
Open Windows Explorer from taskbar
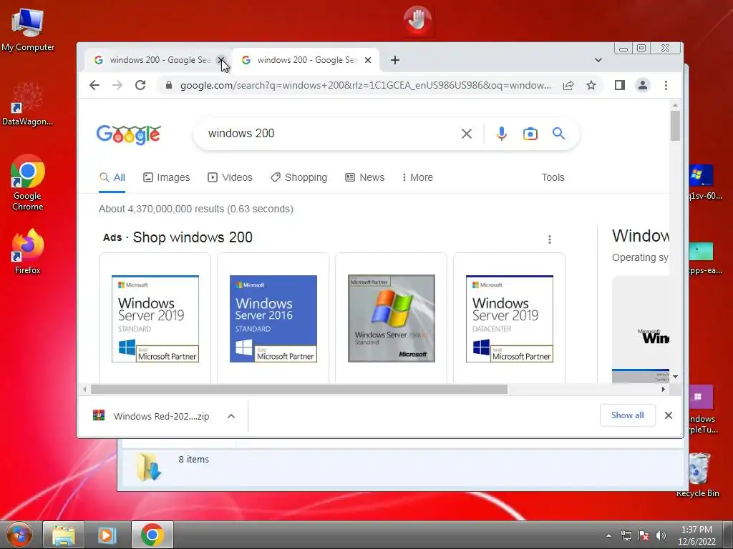point(64,535)
